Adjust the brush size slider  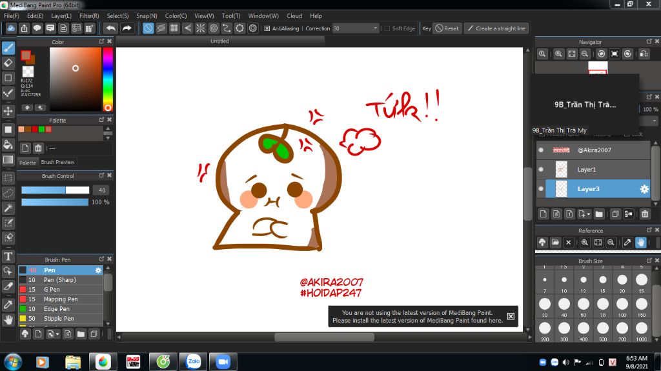(56, 190)
